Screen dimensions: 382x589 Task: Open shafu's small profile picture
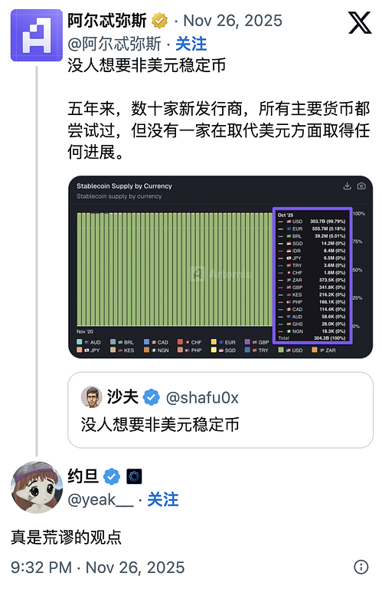[x=91, y=397]
